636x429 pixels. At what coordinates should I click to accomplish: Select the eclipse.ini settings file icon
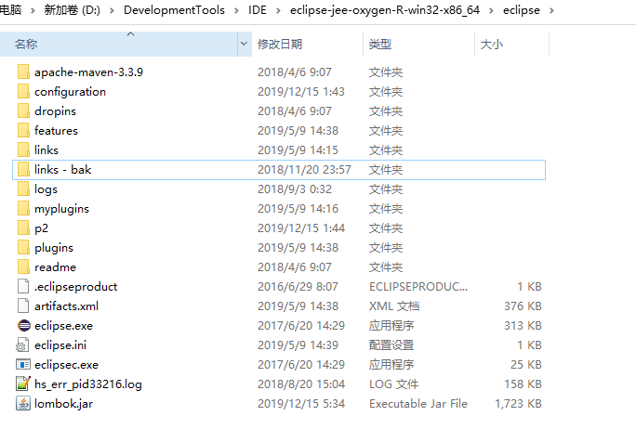coord(24,345)
